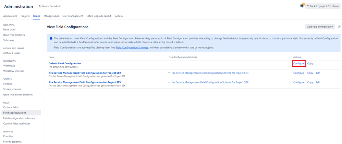The width and height of the screenshot is (342, 144).
Task: Go back to project Szkolenie
Action: point(323,6)
